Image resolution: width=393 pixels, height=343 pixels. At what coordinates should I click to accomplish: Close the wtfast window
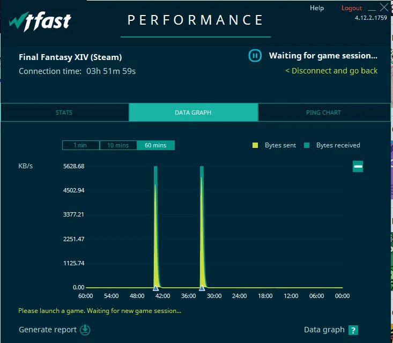384,8
